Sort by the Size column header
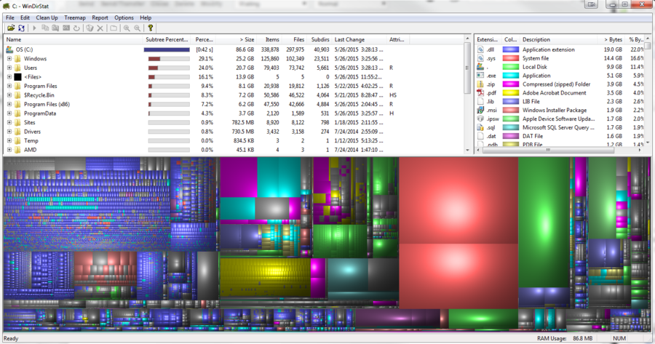This screenshot has height=344, width=655. [x=247, y=39]
